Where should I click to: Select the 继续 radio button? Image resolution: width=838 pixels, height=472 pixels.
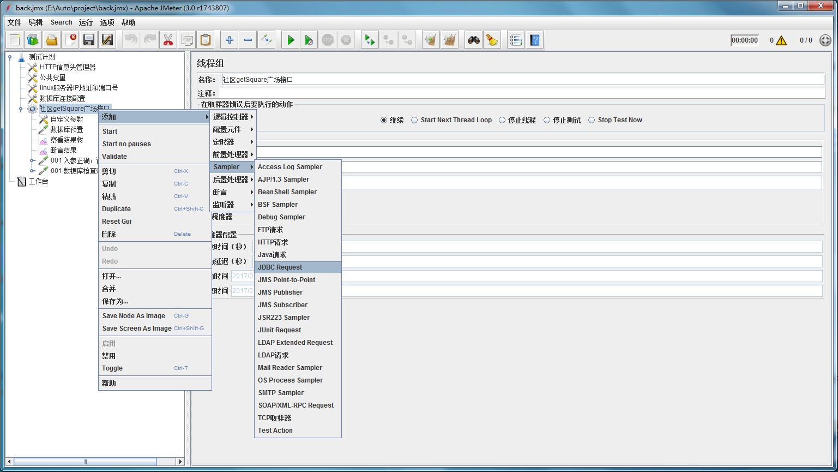tap(384, 120)
